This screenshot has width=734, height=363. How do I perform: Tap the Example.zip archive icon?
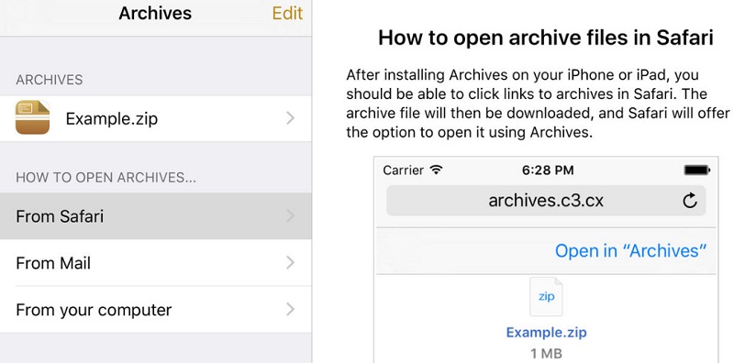point(32,118)
